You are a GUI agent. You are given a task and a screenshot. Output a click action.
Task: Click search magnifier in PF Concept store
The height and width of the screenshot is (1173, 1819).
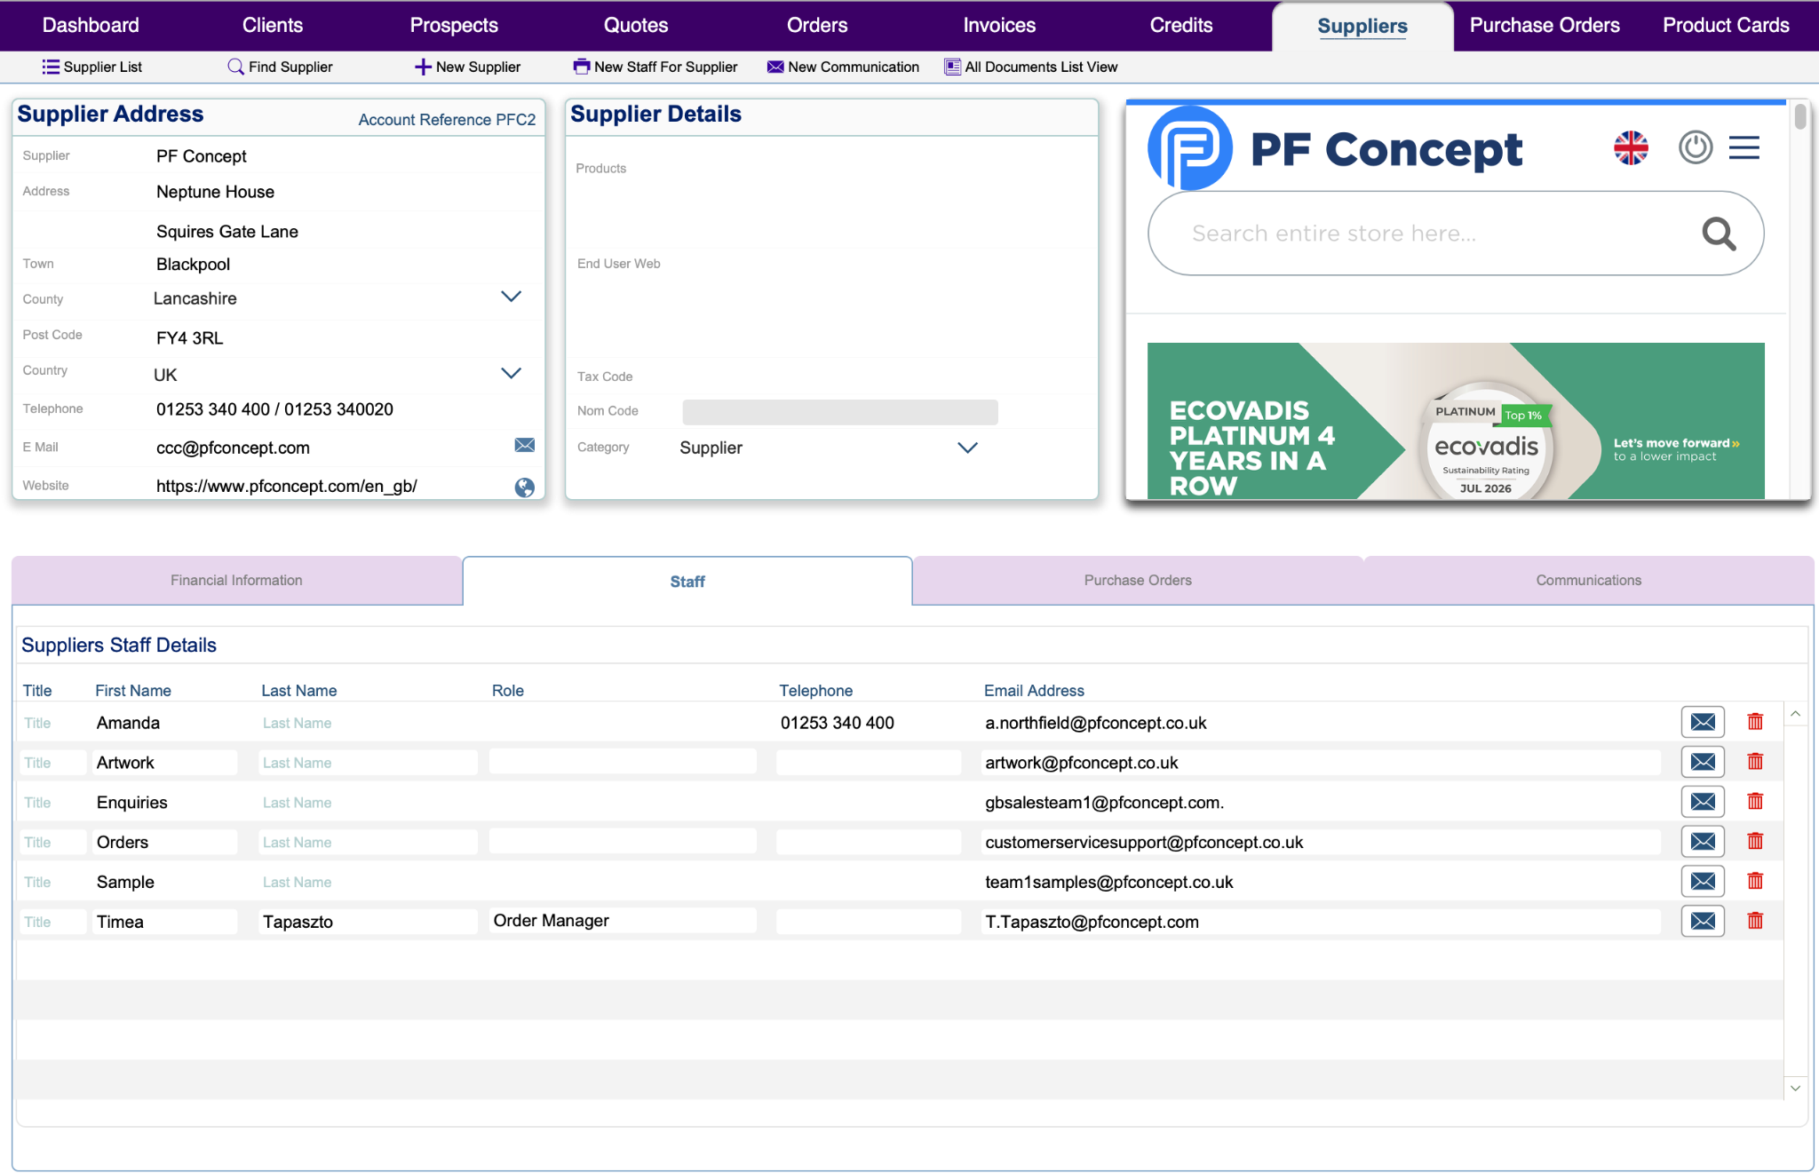[1719, 234]
